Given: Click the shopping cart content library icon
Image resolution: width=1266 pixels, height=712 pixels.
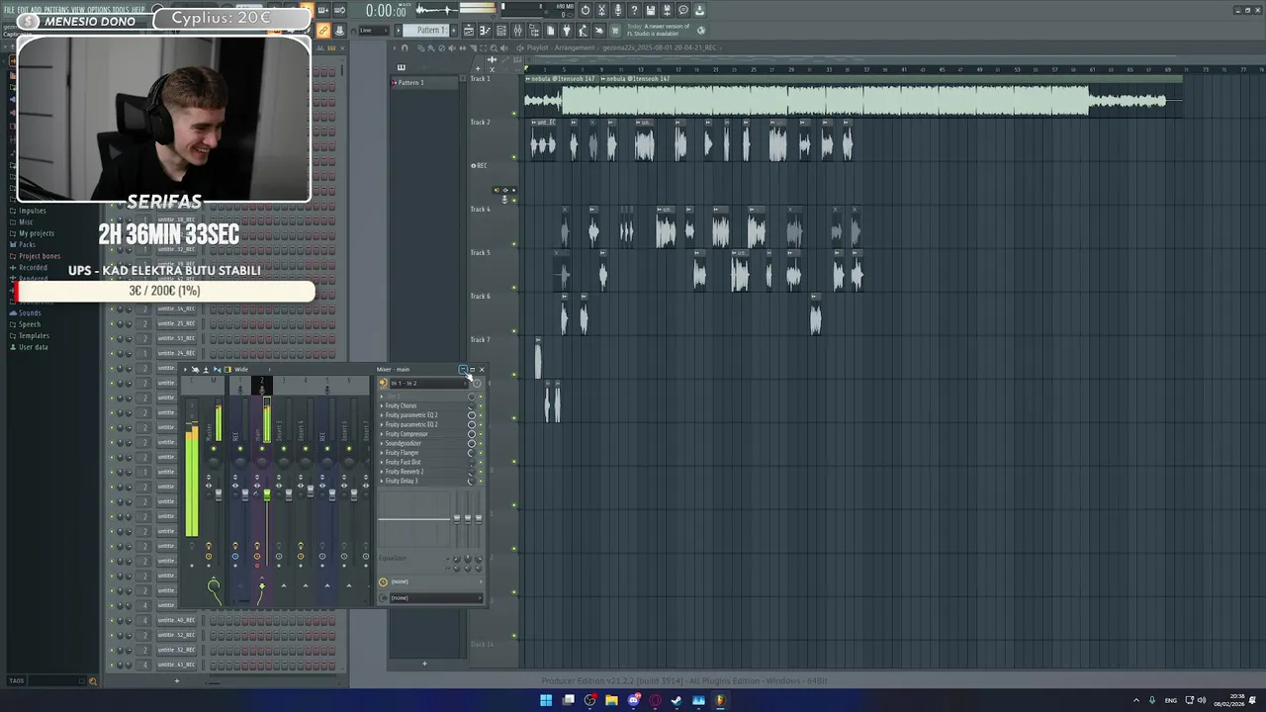Looking at the screenshot, I should click(x=615, y=31).
